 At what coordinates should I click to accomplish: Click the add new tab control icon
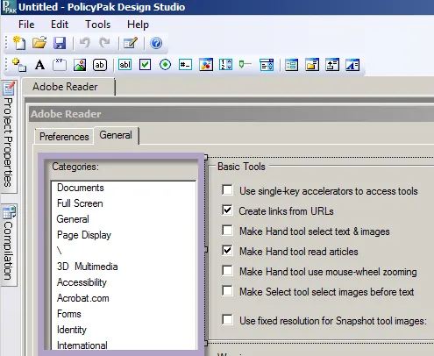tap(19, 65)
